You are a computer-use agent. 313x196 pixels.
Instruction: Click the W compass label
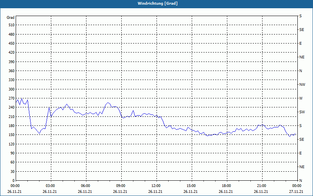click(301, 98)
